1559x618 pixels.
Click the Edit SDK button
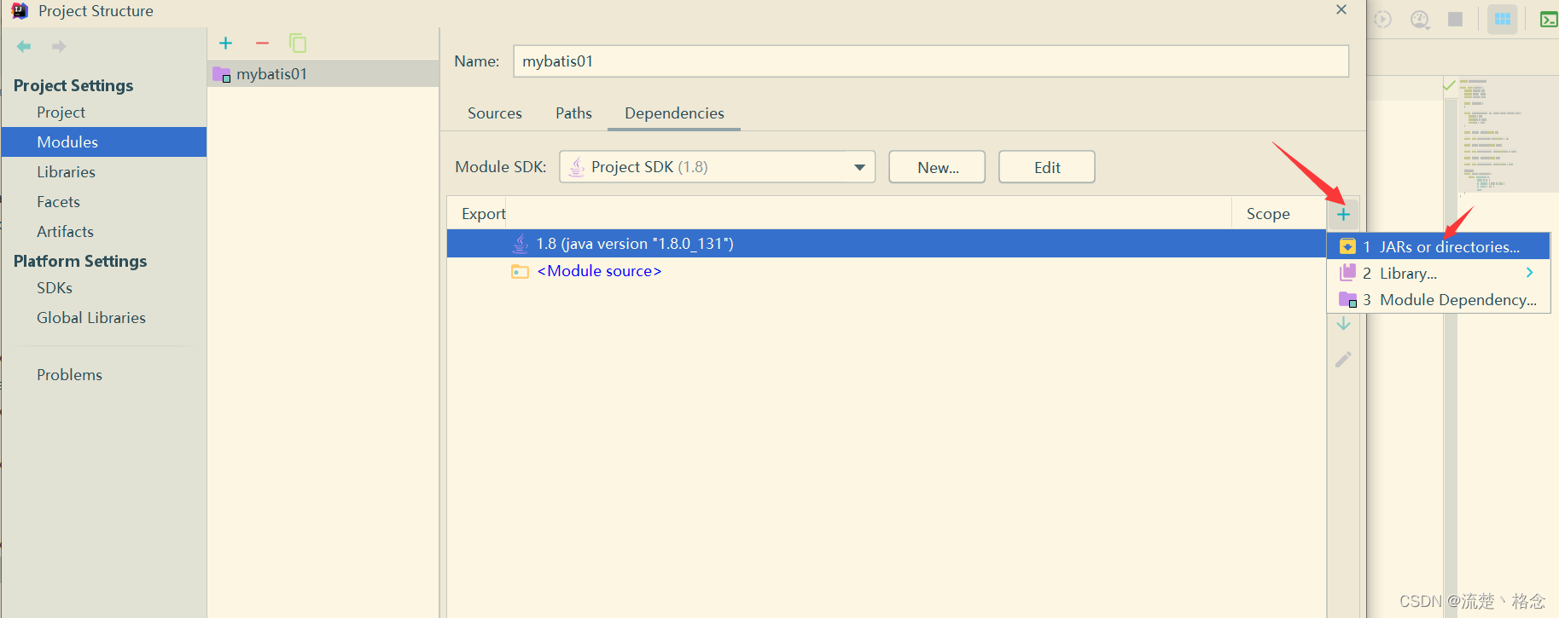[1047, 167]
